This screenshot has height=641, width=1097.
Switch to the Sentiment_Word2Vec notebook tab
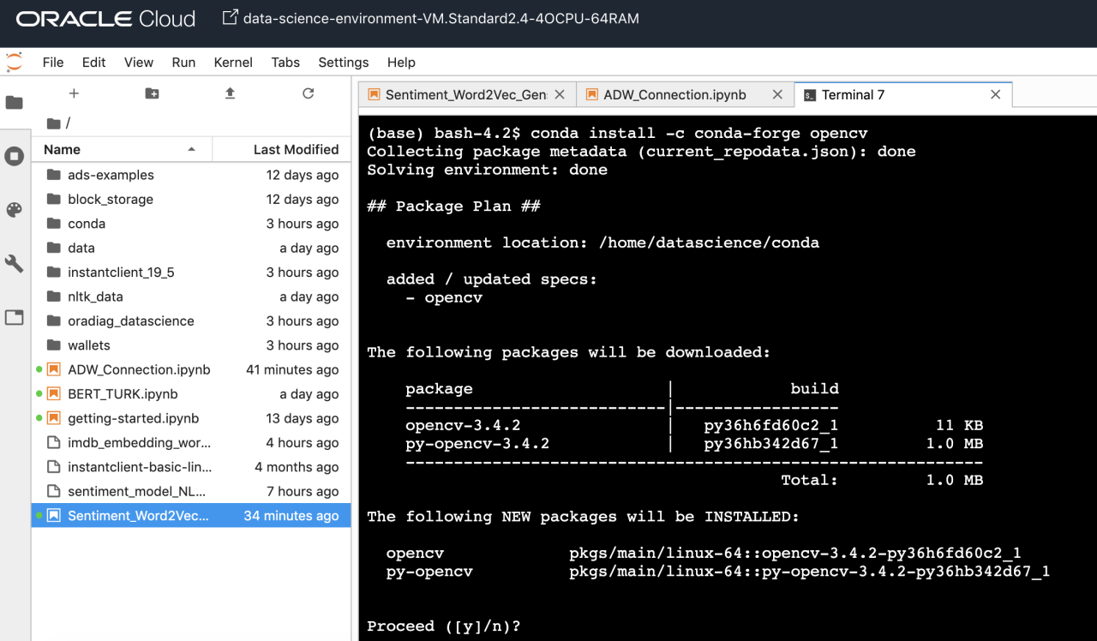pos(465,95)
